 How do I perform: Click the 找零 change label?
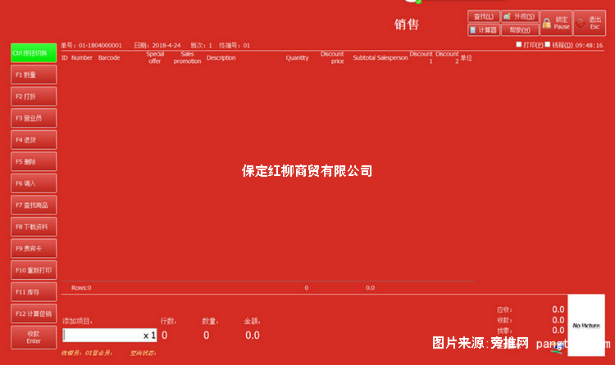(504, 331)
